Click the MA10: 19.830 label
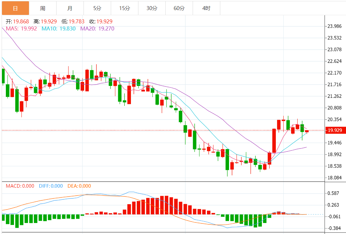Screen dimensions: 346x234 [x=58, y=29]
